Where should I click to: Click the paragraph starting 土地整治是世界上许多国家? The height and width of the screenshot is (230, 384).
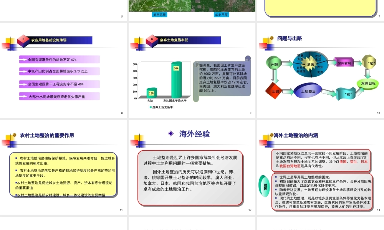(190, 160)
